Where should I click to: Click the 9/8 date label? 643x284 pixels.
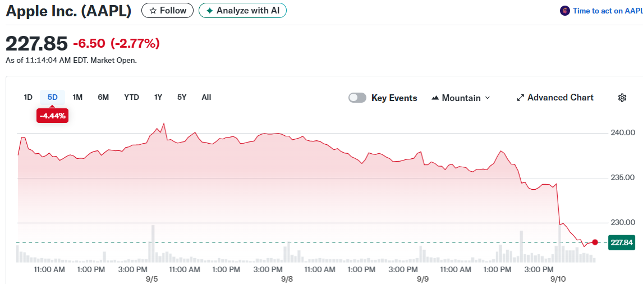pyautogui.click(x=287, y=279)
